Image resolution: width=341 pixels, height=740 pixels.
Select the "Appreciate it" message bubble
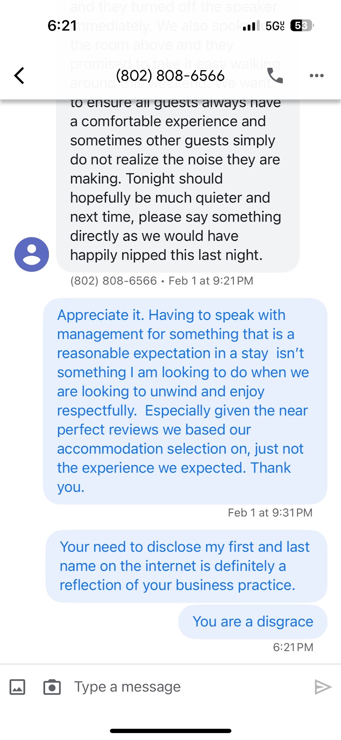point(185,401)
